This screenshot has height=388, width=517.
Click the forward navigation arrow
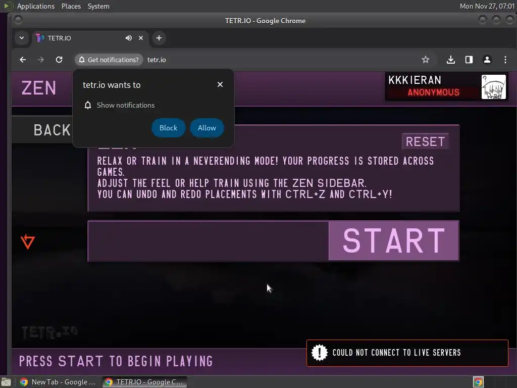(41, 60)
